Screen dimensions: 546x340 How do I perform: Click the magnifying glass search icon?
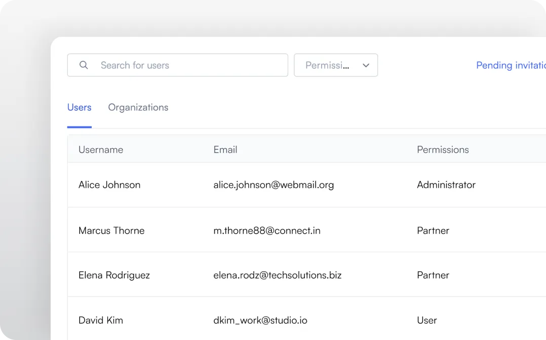(x=84, y=65)
